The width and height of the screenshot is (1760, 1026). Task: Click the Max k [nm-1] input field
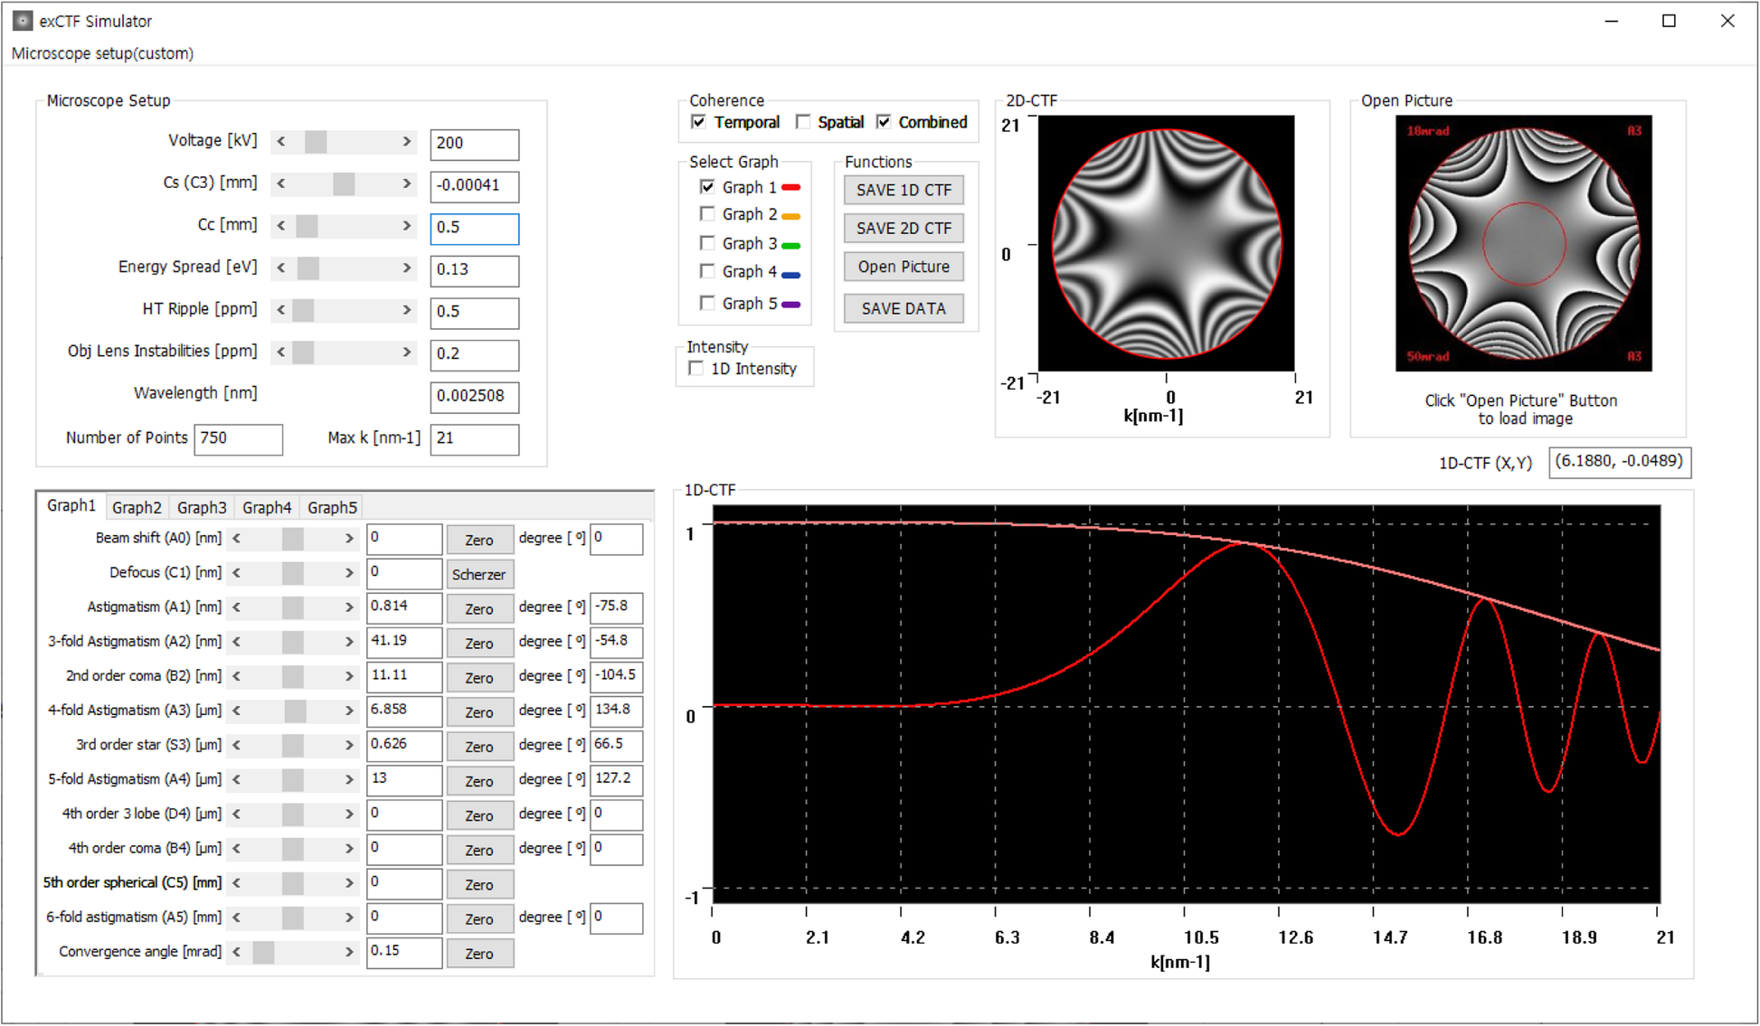tap(475, 439)
